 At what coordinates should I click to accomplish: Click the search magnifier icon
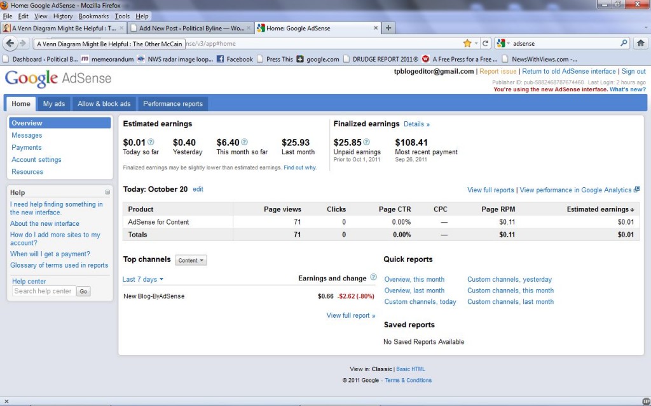624,43
